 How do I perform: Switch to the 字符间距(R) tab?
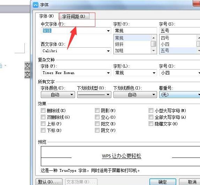74,16
